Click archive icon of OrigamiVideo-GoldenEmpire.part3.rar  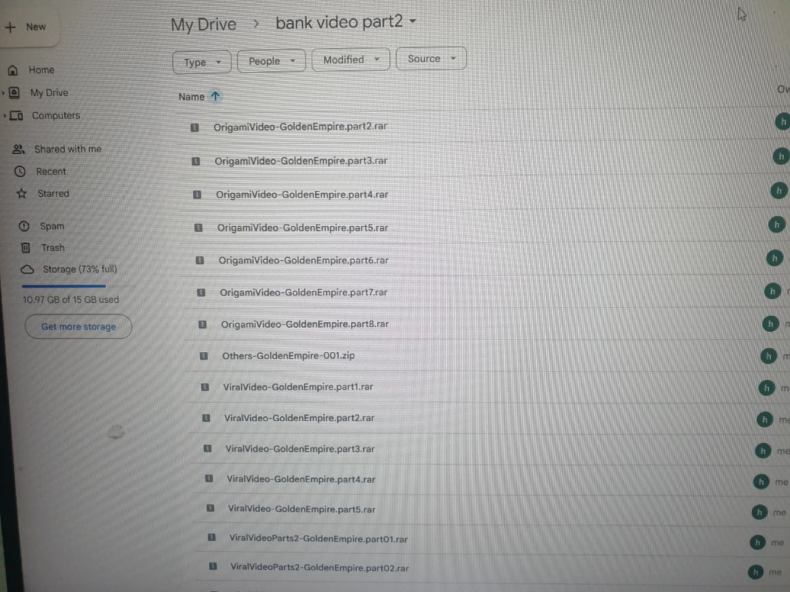pyautogui.click(x=196, y=162)
